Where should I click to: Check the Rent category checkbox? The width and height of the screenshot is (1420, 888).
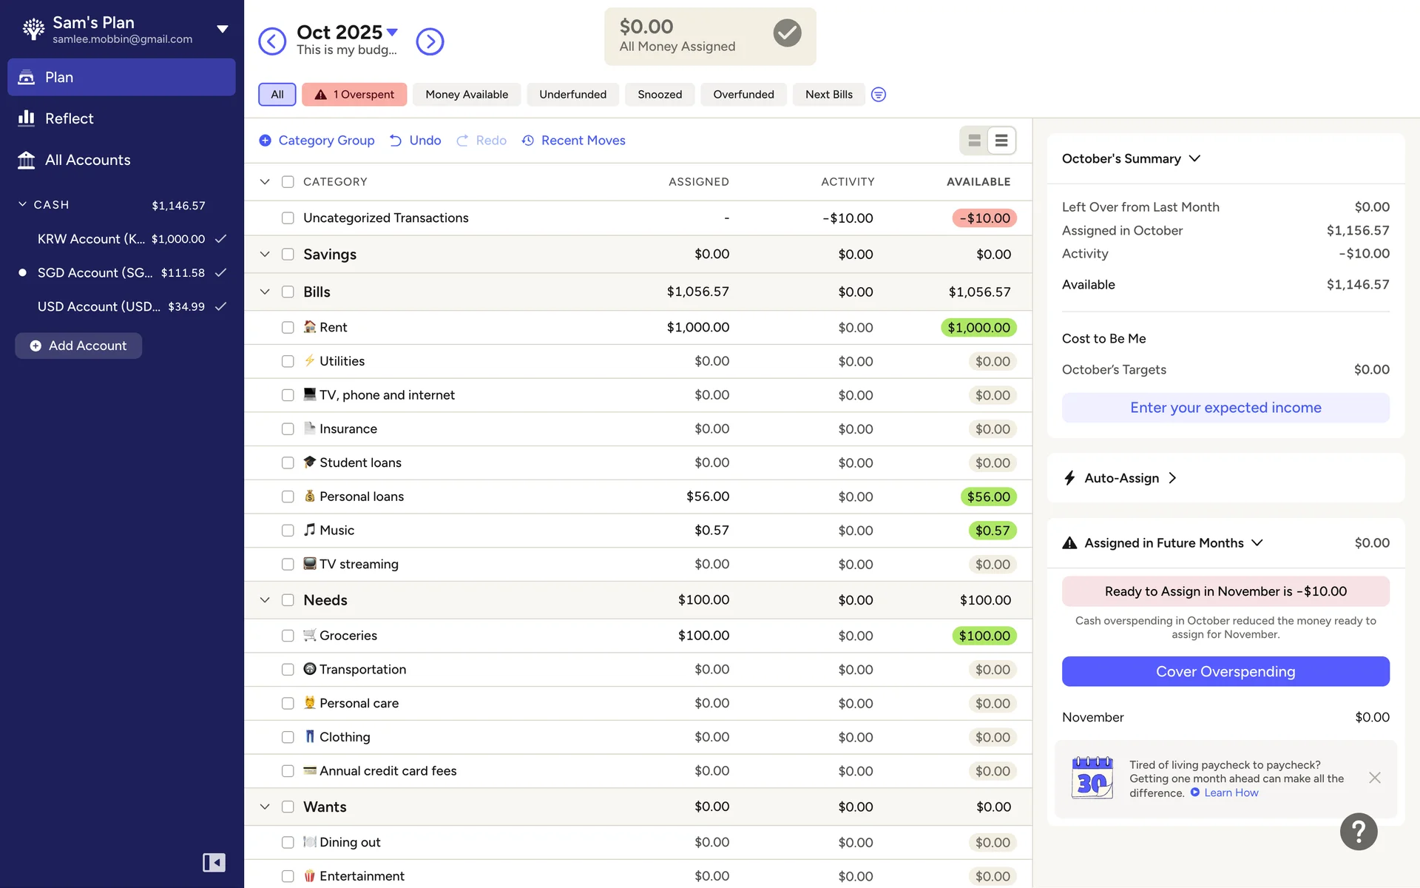[288, 327]
